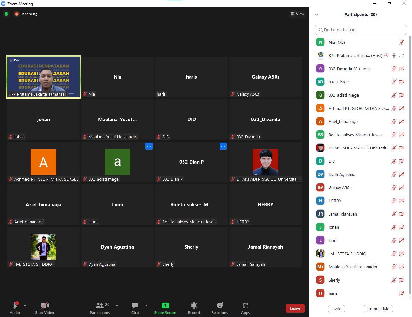
Task: Toggle the host's microphone icon in participants list
Action: [x=394, y=55]
